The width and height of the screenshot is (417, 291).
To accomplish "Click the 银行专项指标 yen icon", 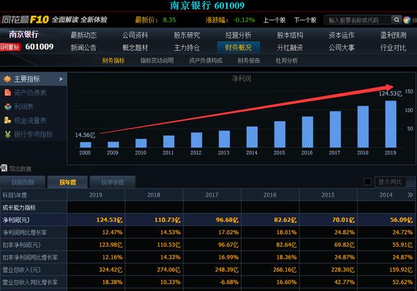I will (x=8, y=134).
